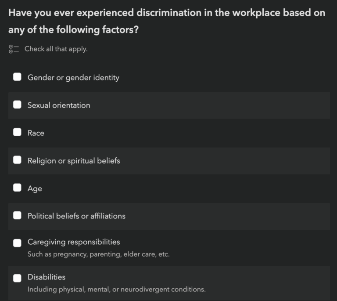Check the Age checkbox

point(17,188)
